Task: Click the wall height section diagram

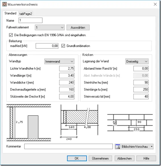Action: [x=29, y=123]
